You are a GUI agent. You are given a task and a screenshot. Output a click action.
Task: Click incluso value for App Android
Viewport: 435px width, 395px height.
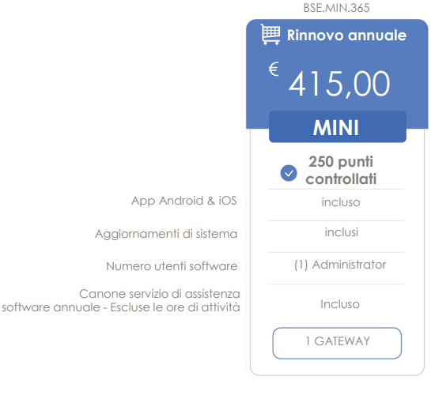[x=341, y=202]
